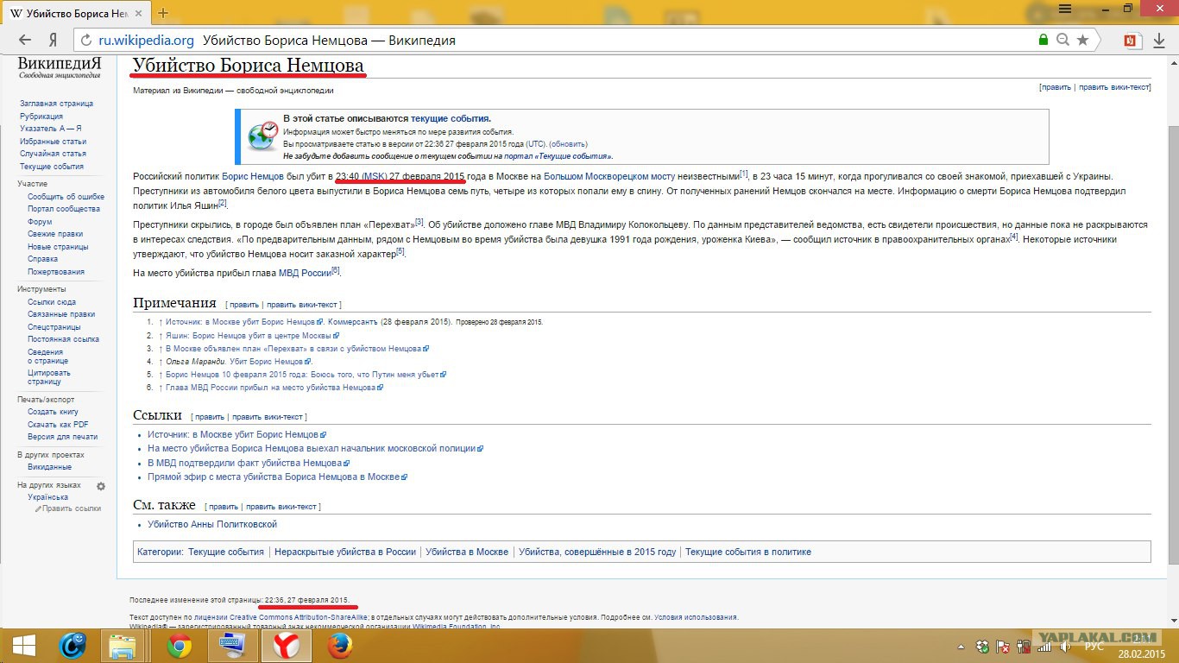Open the red extension icon in toolbar
The height and width of the screenshot is (663, 1179).
pos(1132,40)
